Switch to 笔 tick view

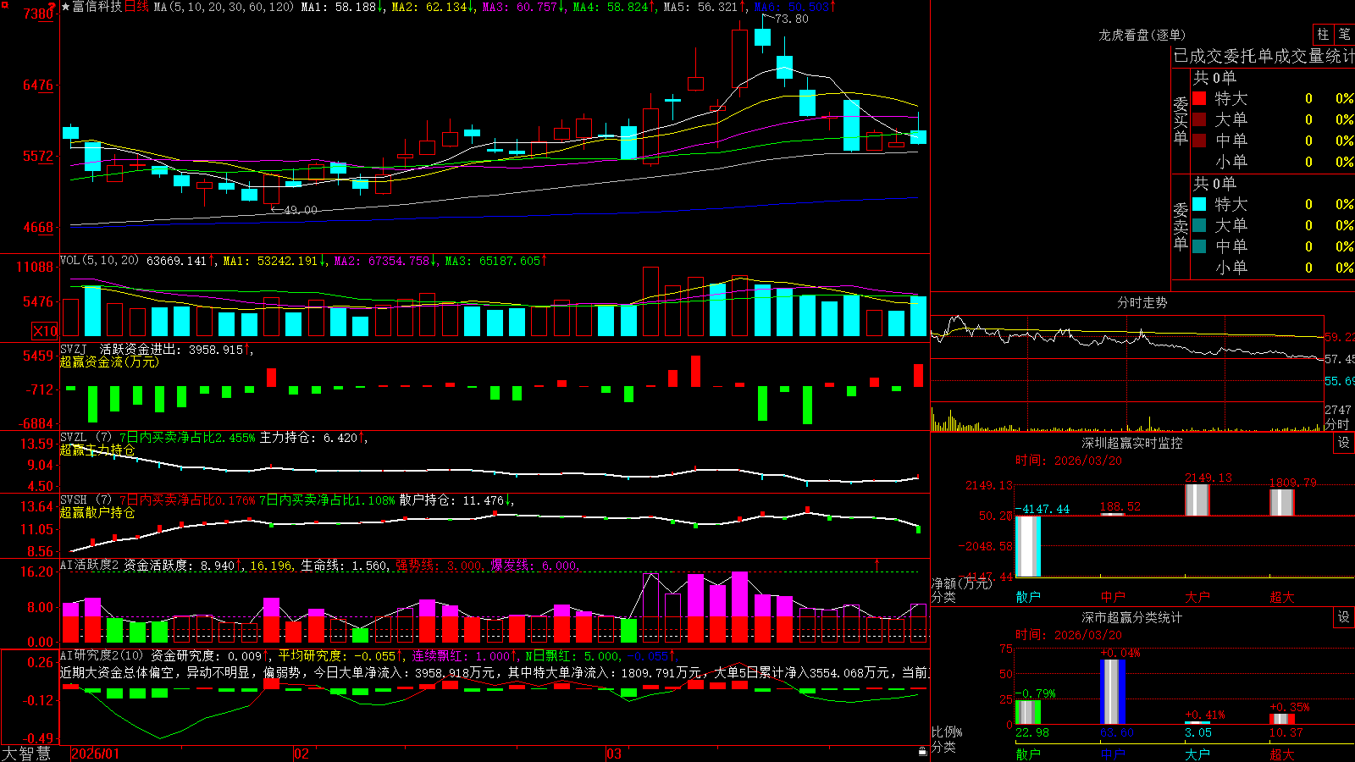point(1345,35)
